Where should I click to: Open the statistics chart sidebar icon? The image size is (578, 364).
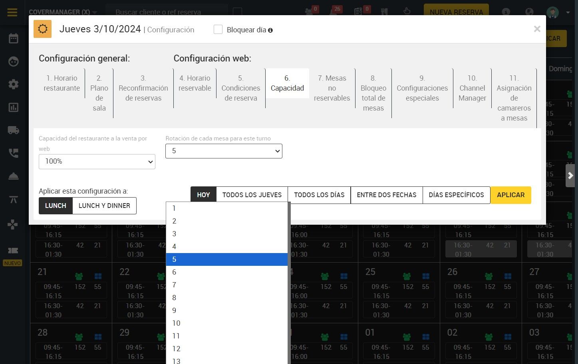click(14, 107)
